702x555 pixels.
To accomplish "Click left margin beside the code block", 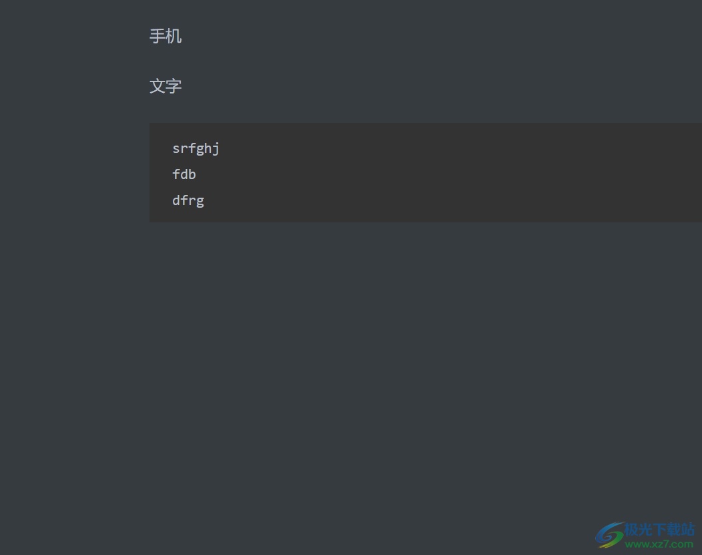I will point(73,172).
